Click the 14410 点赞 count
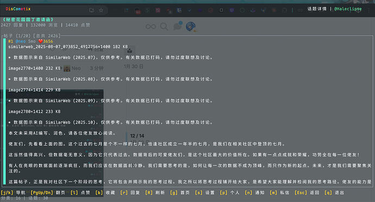The width and height of the screenshot is (375, 202). tap(78, 25)
